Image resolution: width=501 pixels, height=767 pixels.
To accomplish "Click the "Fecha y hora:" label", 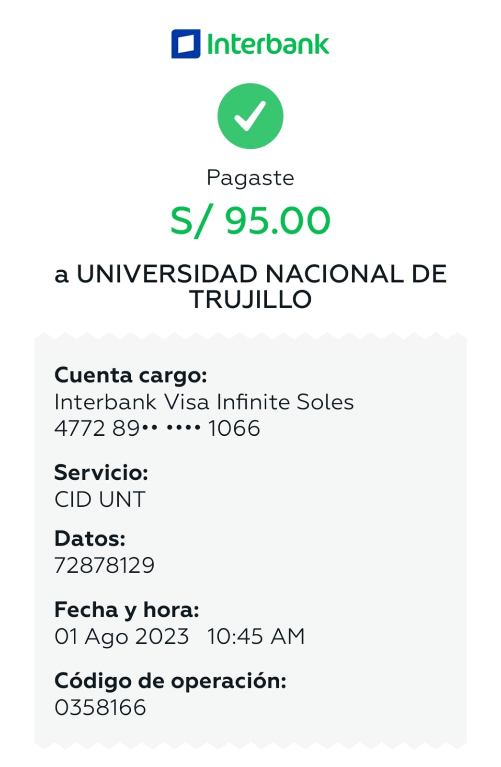I will pos(126,610).
